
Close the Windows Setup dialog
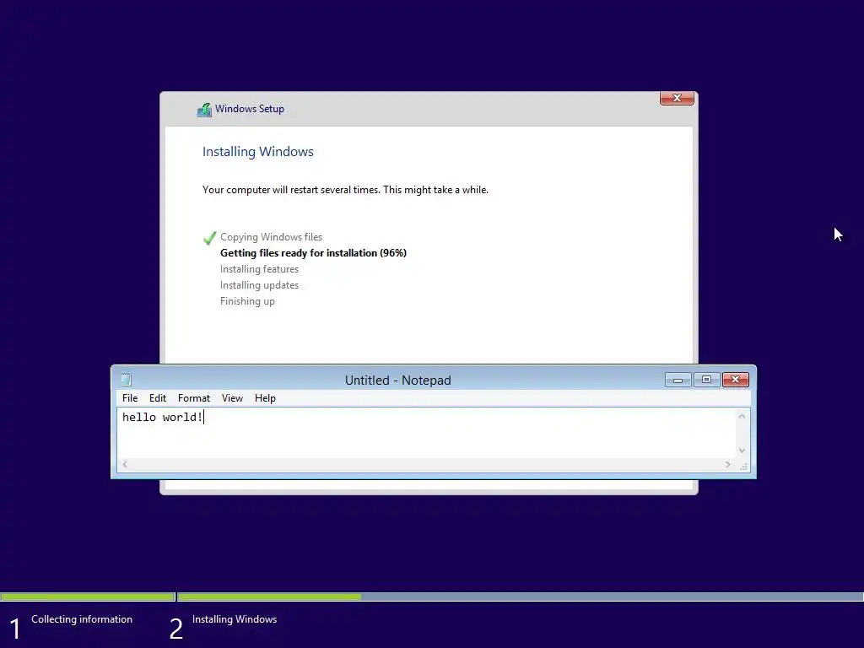(677, 98)
